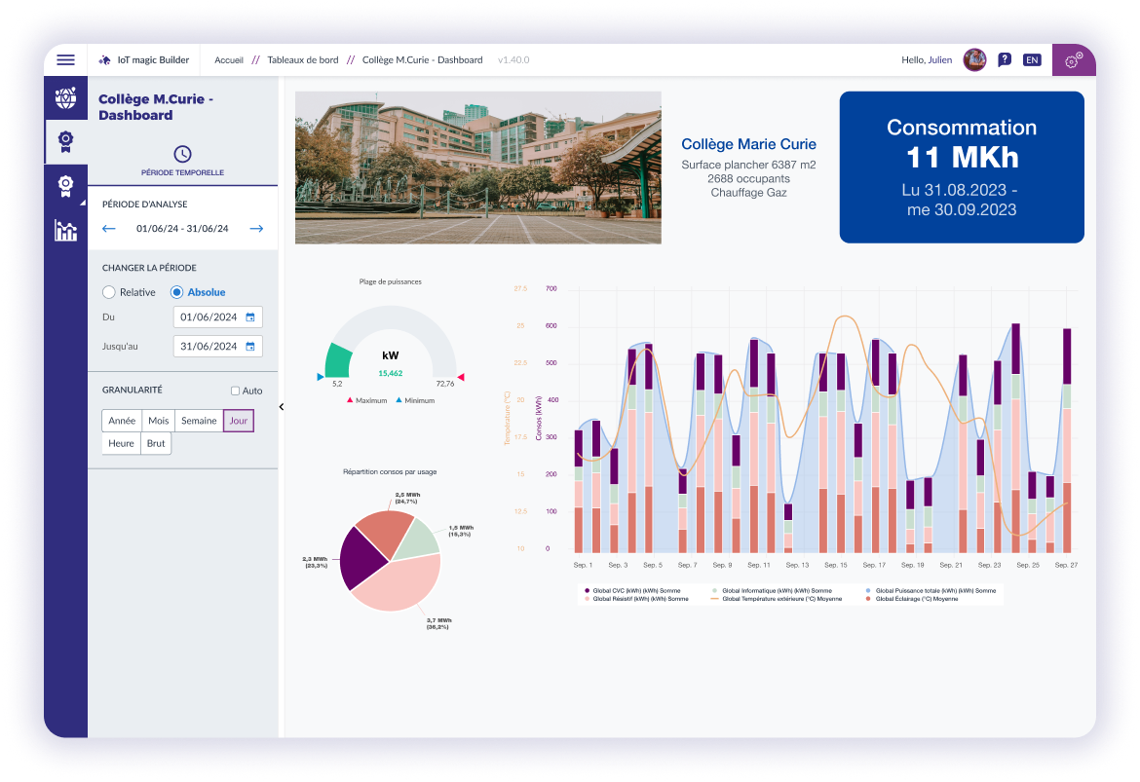The width and height of the screenshot is (1140, 782).
Task: Navigate to Tableaux de bord breadcrumb
Action: pos(303,60)
